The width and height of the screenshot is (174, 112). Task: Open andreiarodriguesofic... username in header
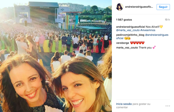[139, 7]
